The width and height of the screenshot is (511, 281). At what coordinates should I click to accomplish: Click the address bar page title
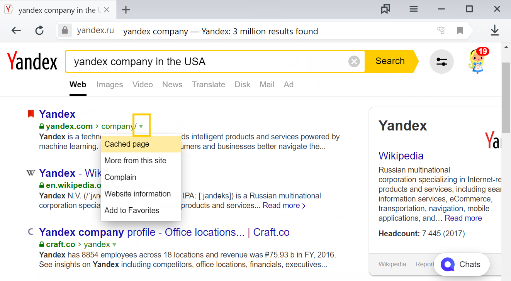[221, 31]
